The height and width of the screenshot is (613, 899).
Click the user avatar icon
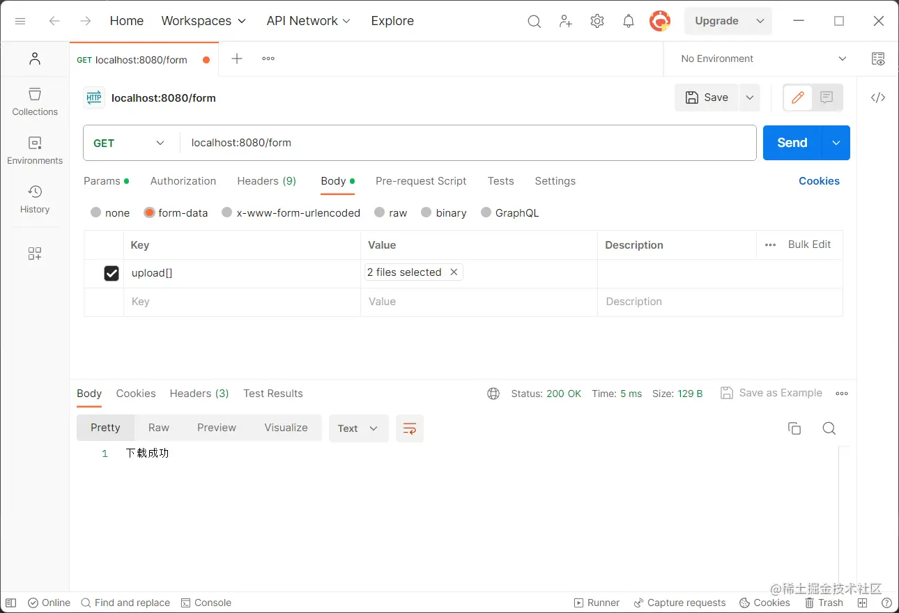[x=660, y=21]
